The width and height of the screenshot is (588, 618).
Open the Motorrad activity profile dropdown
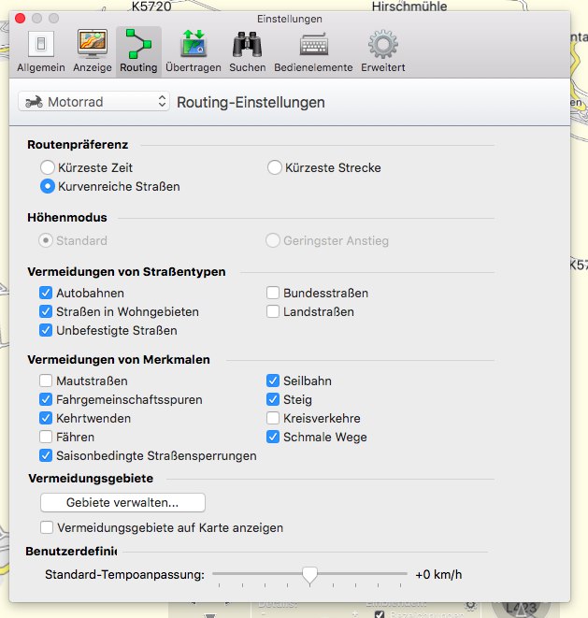[94, 101]
